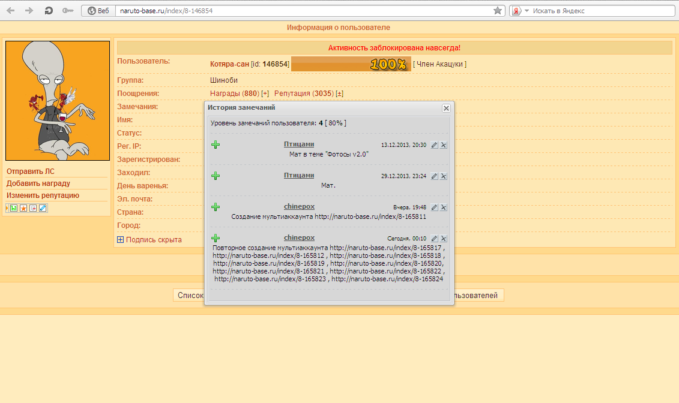The image size is (679, 403).
Task: Click the page with red minus icon
Action: point(33,209)
